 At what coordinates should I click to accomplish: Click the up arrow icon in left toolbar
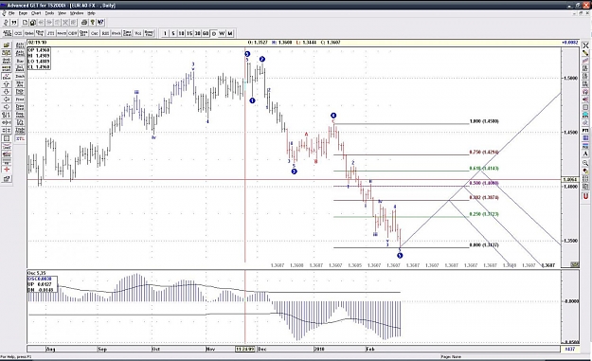(7, 83)
